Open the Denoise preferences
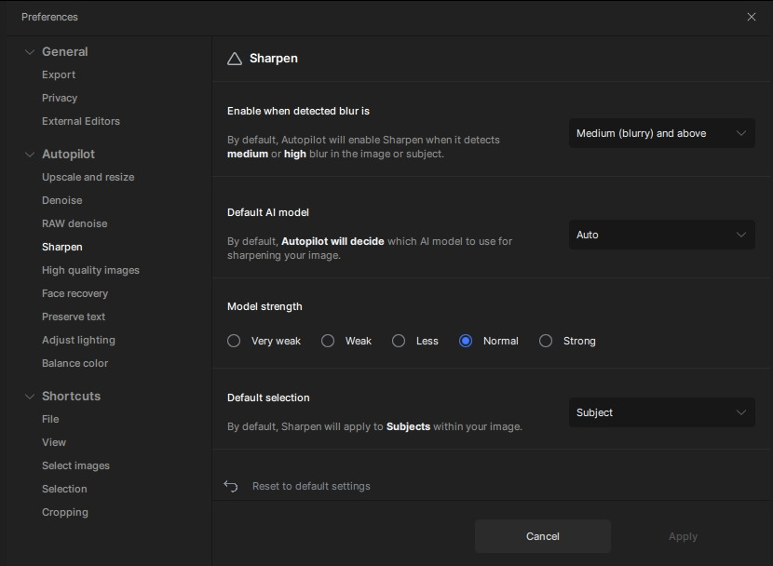The width and height of the screenshot is (773, 566). point(61,200)
